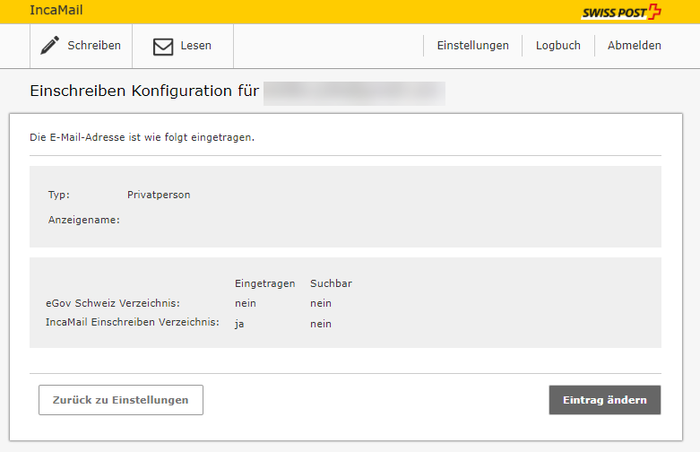Screen dimensions: 700x452
Task: Click the IncaMail Einschreiben Verzeichnis row label
Action: (132, 323)
